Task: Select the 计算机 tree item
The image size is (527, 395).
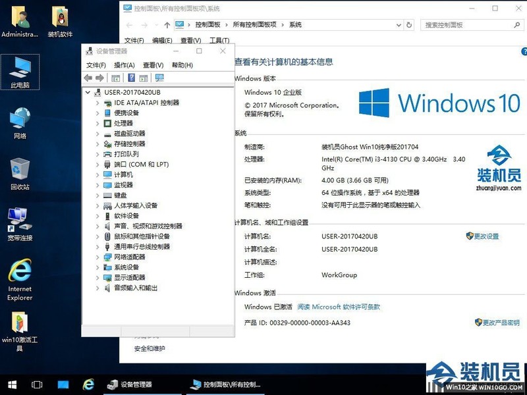Action: pos(123,174)
